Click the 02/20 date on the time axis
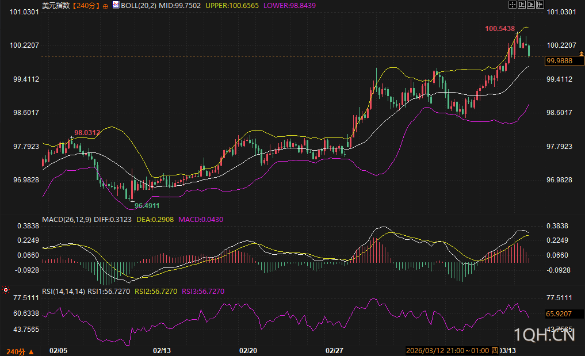 click(247, 350)
